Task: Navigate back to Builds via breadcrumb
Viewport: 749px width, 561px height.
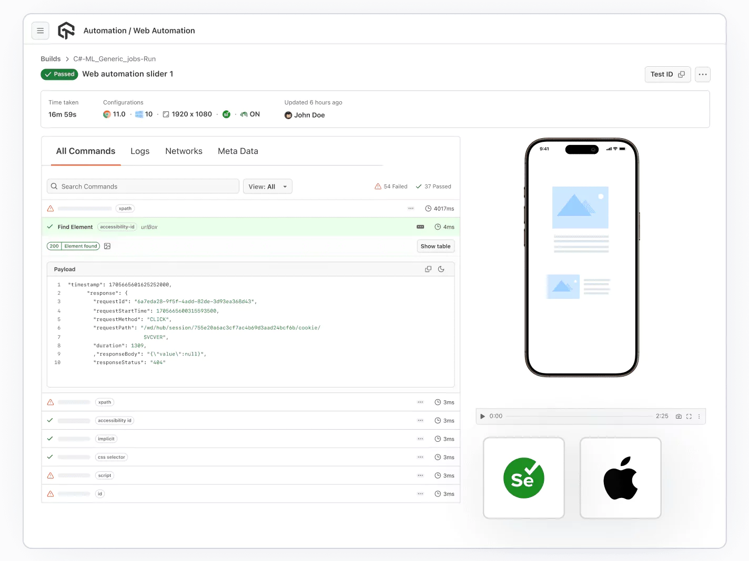Action: pyautogui.click(x=50, y=59)
